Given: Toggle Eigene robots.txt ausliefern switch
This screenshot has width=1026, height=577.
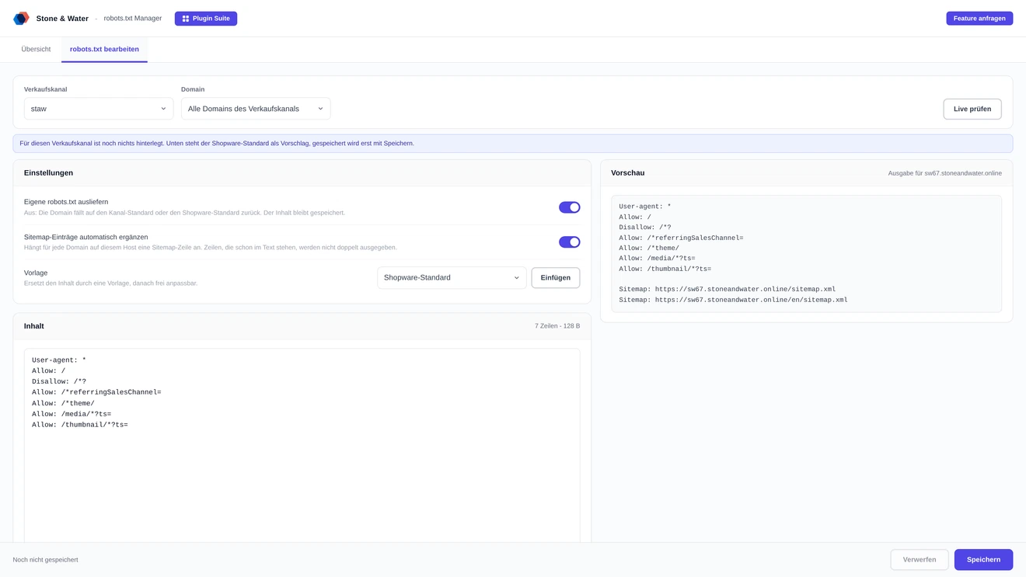Looking at the screenshot, I should [570, 207].
